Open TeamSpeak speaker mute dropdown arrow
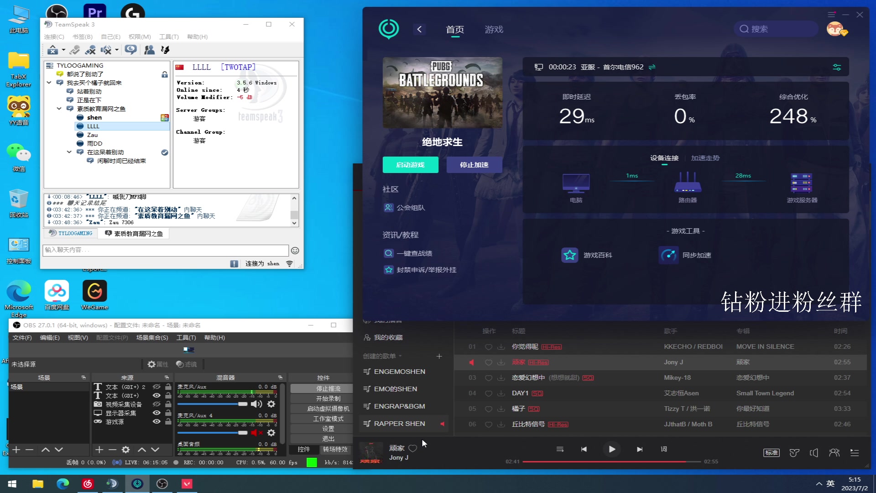 click(x=117, y=50)
